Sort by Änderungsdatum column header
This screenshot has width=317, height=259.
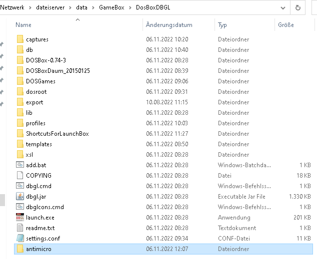(169, 25)
